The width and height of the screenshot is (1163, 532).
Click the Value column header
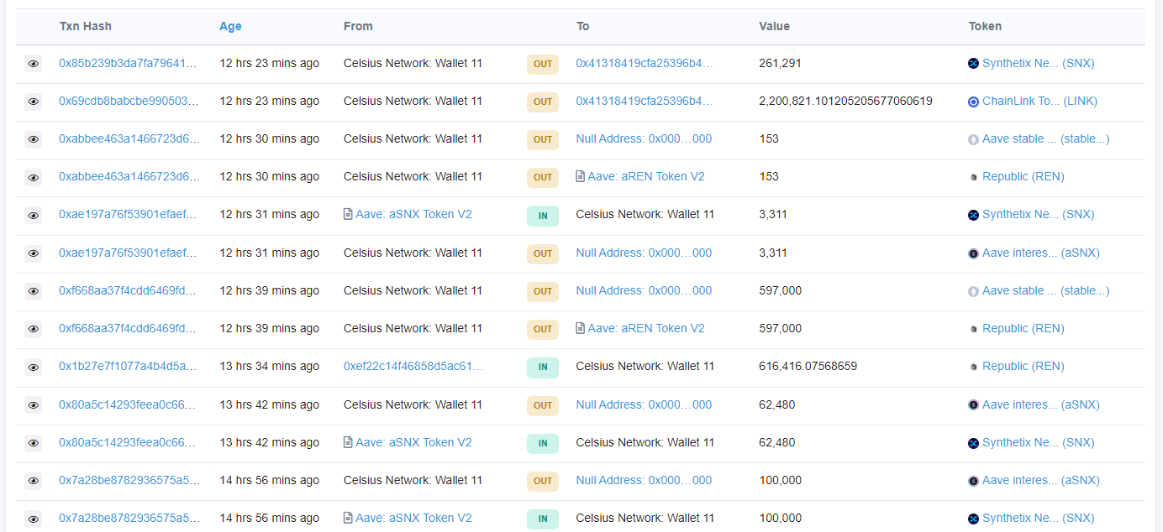tap(774, 26)
